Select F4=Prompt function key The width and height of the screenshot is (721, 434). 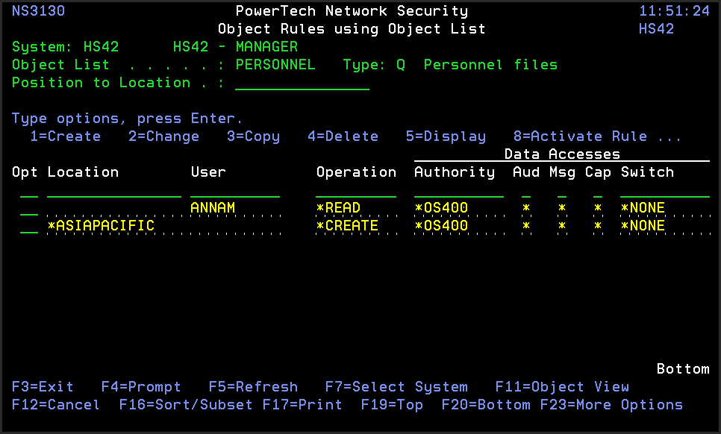[141, 387]
